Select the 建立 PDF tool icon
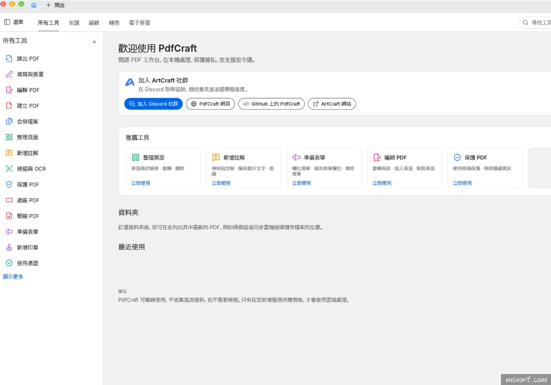This screenshot has height=385, width=551. tap(9, 106)
